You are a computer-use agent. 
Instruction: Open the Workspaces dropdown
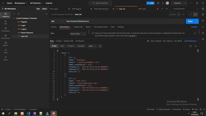[21, 3]
